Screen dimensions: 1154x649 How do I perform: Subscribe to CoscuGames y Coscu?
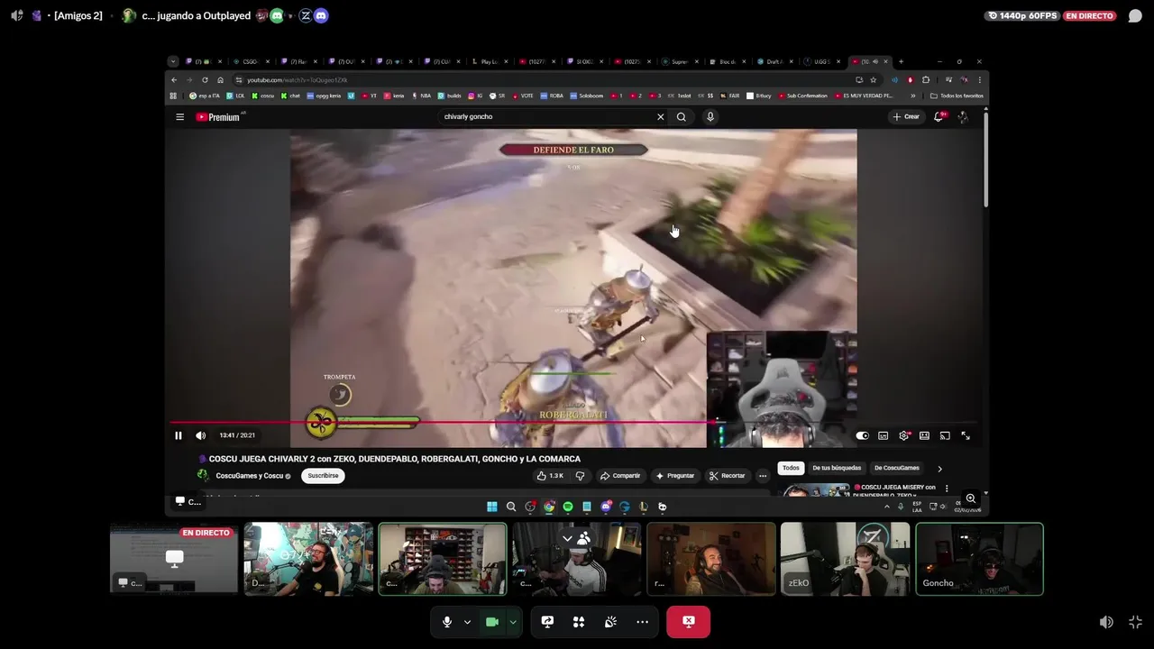(x=323, y=476)
